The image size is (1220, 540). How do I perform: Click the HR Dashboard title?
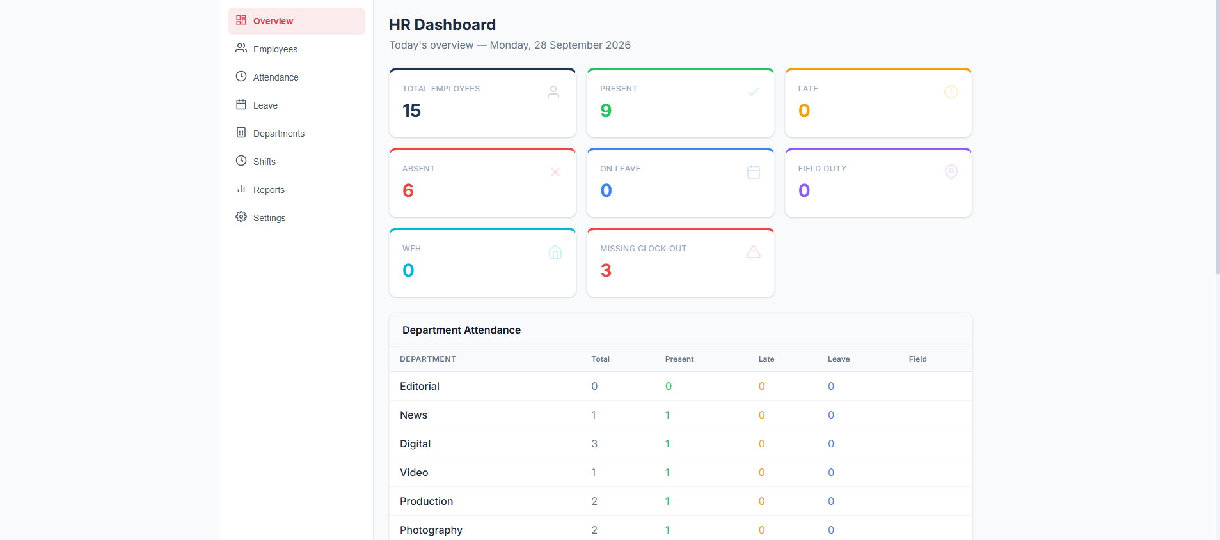(x=442, y=25)
